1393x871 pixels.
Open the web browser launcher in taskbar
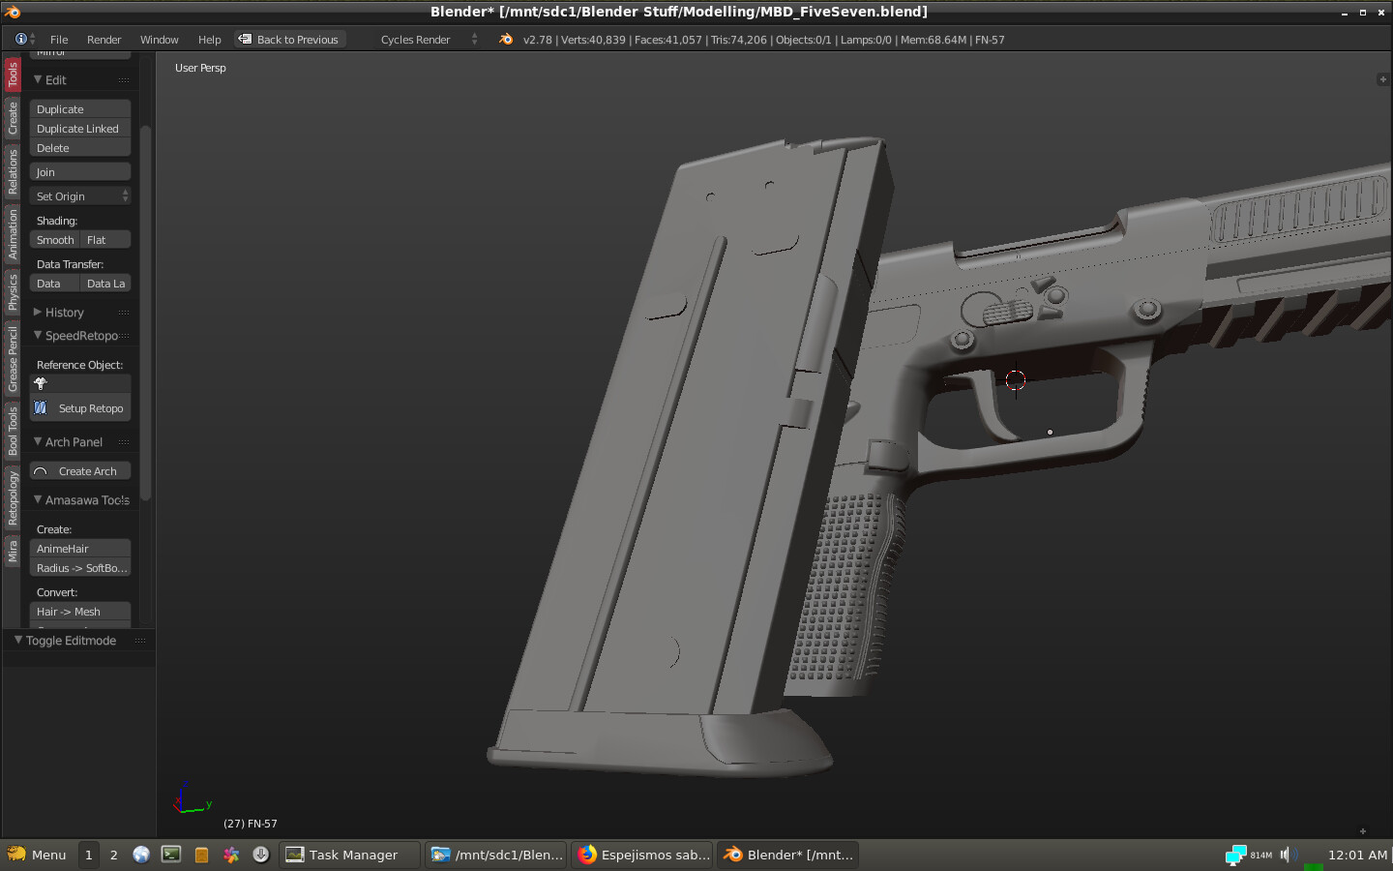141,855
